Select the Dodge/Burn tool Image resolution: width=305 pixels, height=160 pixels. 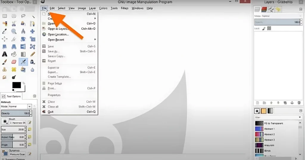[x=14, y=77]
